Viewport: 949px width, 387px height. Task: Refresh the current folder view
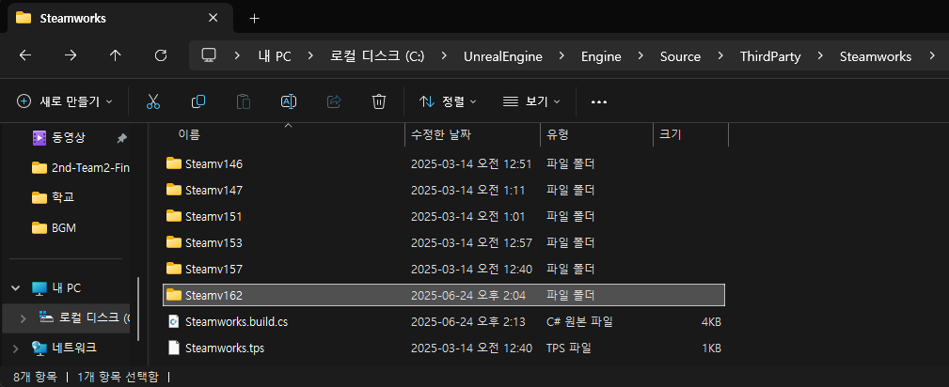tap(161, 55)
